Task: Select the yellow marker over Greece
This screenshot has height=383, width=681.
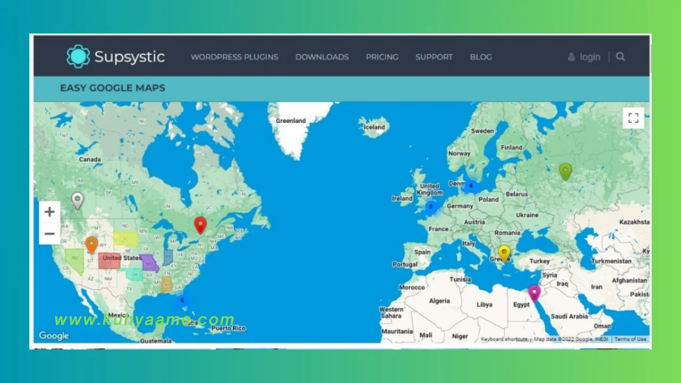Action: tap(504, 253)
